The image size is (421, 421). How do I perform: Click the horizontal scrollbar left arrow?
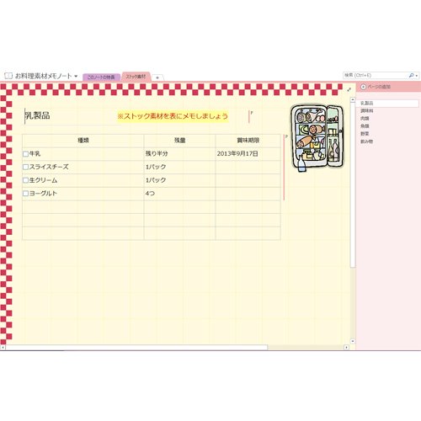click(3, 348)
